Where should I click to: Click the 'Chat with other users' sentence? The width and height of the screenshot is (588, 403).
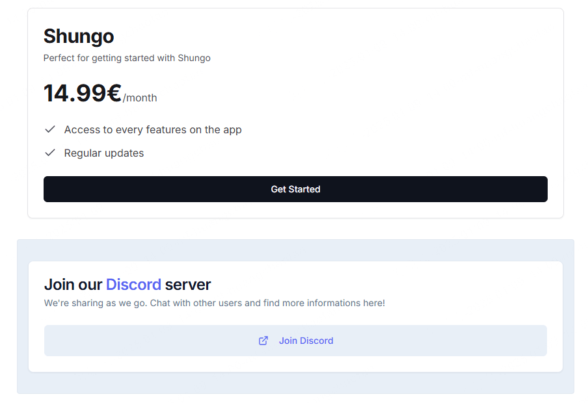click(196, 303)
